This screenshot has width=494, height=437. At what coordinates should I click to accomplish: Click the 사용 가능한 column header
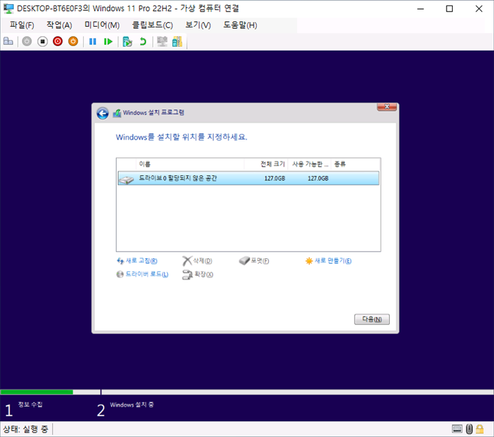[x=309, y=164]
